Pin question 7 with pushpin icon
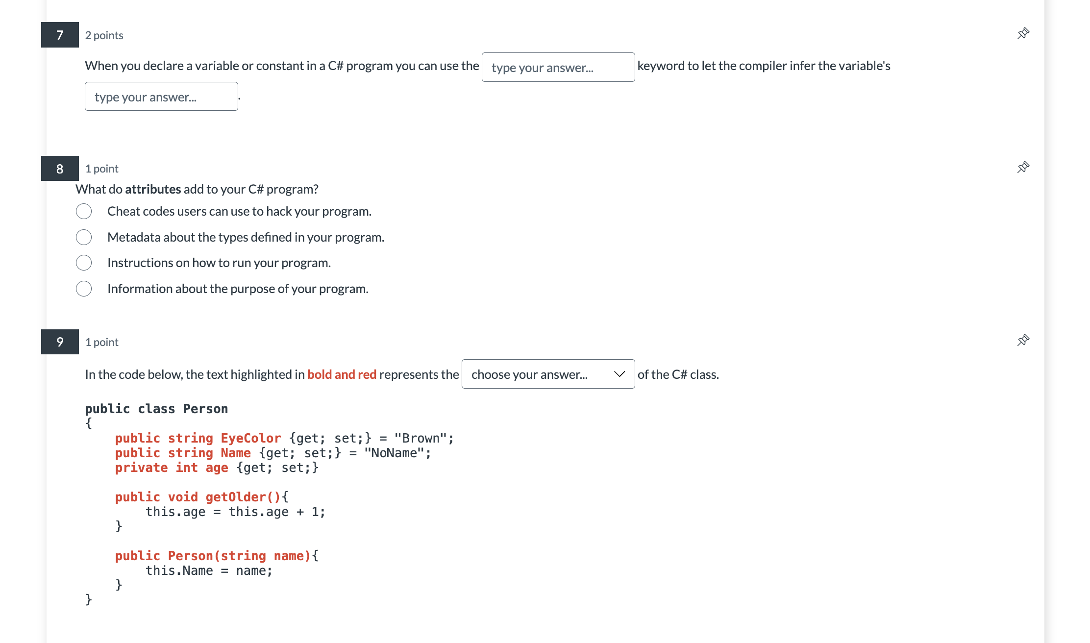This screenshot has height=643, width=1090. pyautogui.click(x=1023, y=34)
